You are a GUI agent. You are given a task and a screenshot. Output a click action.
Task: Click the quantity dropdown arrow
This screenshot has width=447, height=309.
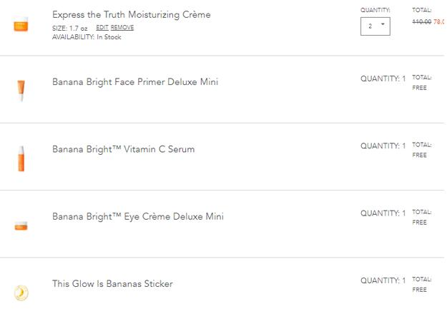coord(383,24)
